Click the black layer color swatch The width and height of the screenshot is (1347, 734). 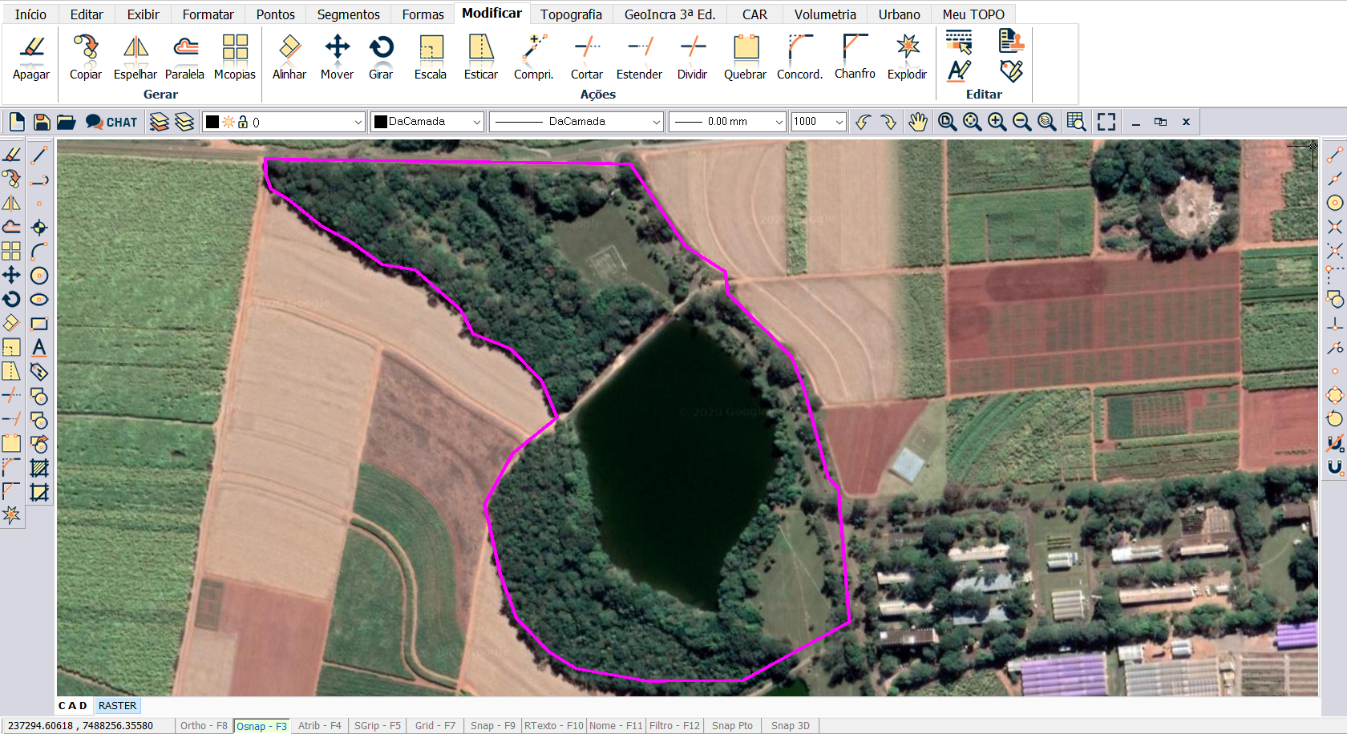click(x=212, y=122)
